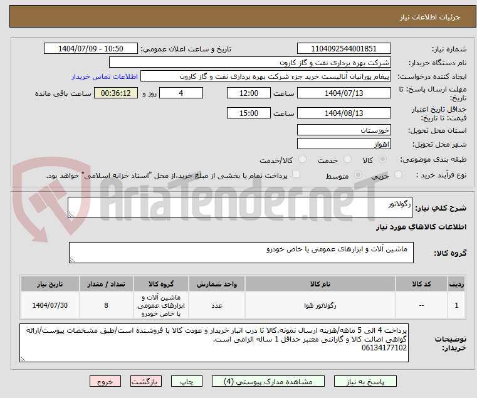
Task: Click the 'تاریخ نیاز' column header
Action: (x=50, y=284)
